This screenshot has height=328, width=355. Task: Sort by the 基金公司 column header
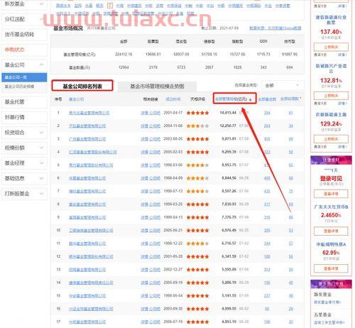coord(76,99)
